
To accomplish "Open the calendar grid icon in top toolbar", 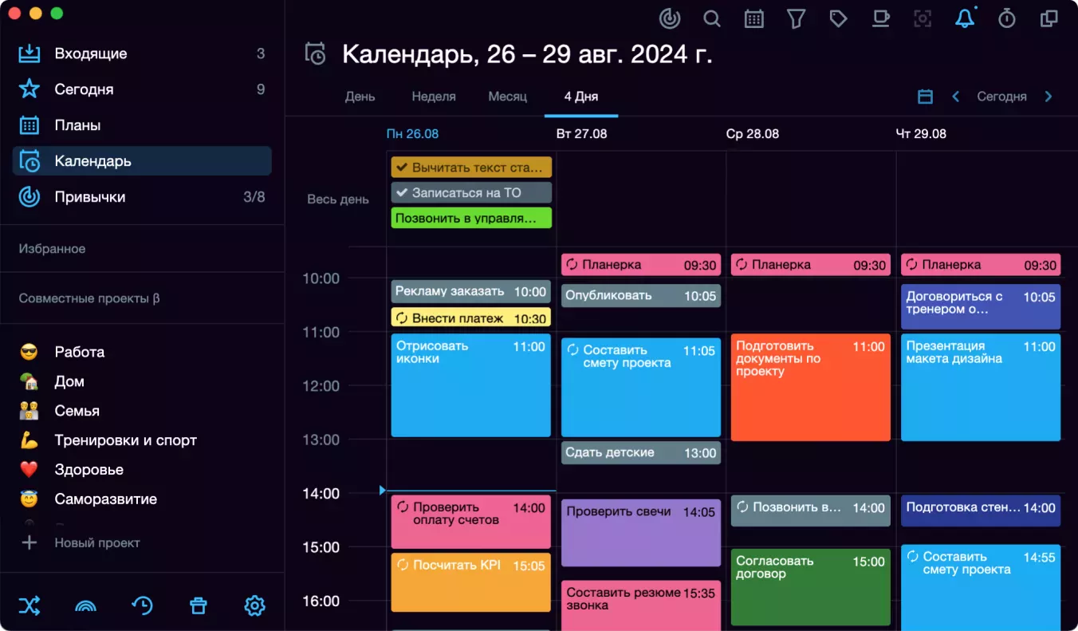I will [x=754, y=18].
